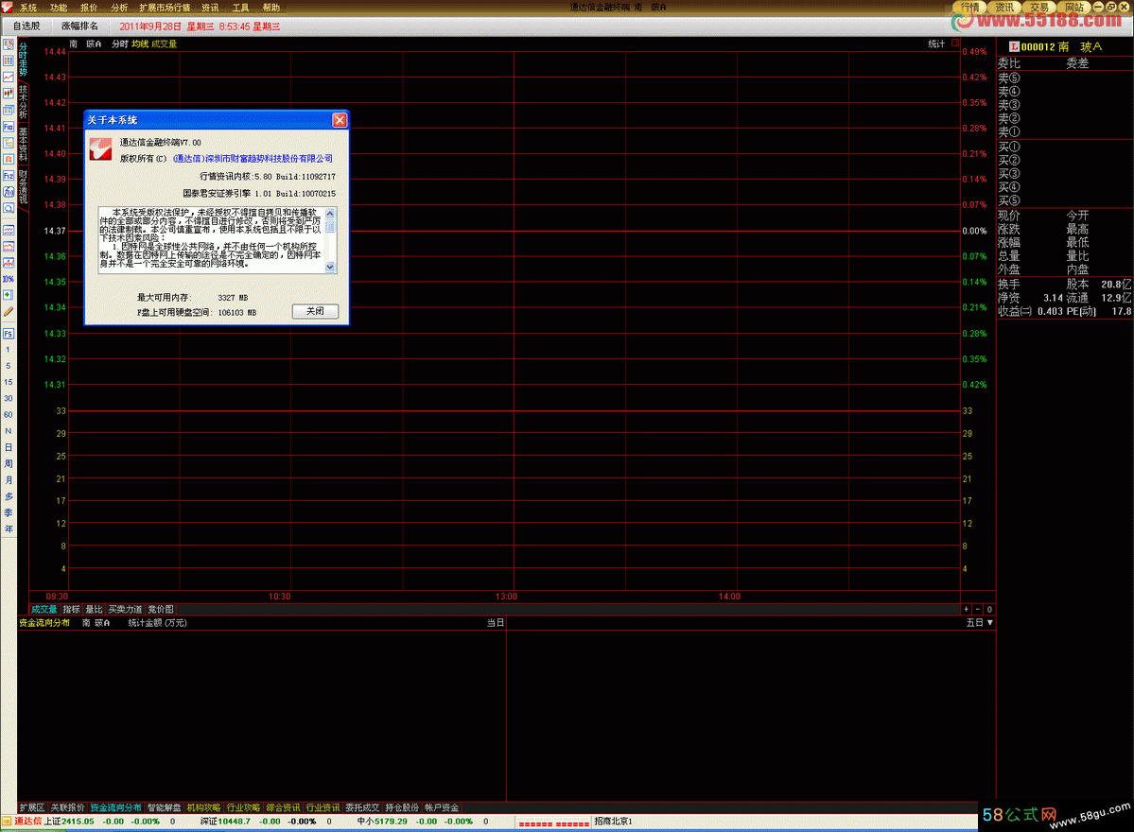
Task: Select the 技术分析 vertical tab
Action: 23,102
